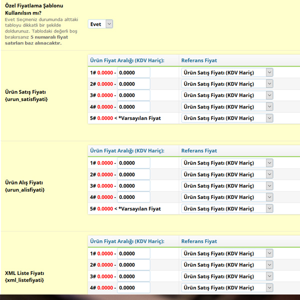This screenshot has height=300, width=300.
Task: Open the Evet template usage dropdown
Action: coord(100,24)
